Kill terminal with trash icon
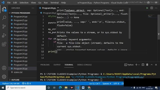160x90 pixels. point(147,65)
